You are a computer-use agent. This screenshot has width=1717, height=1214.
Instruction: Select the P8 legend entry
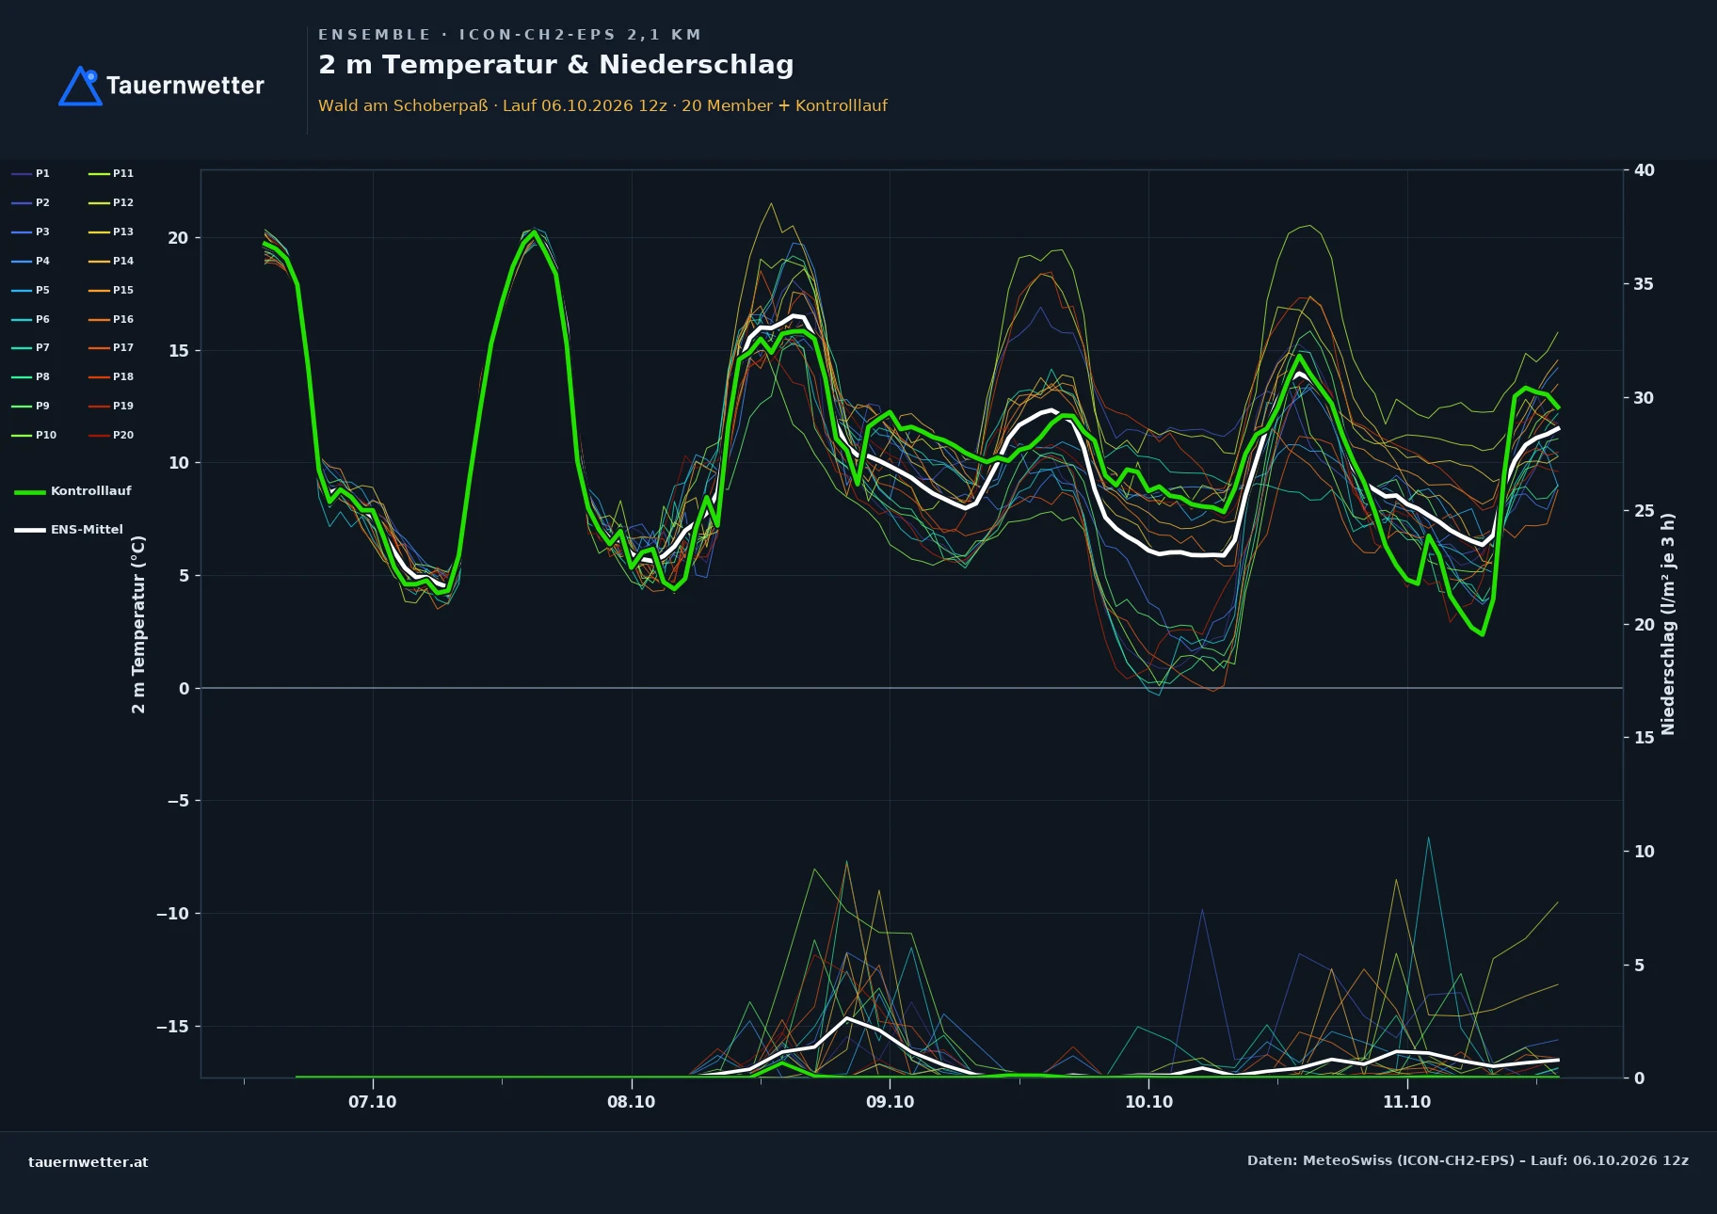tap(30, 377)
